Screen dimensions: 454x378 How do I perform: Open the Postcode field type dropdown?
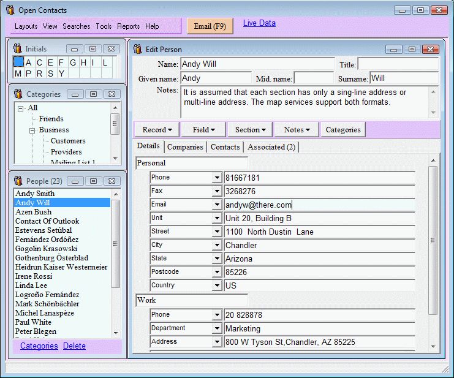point(217,272)
